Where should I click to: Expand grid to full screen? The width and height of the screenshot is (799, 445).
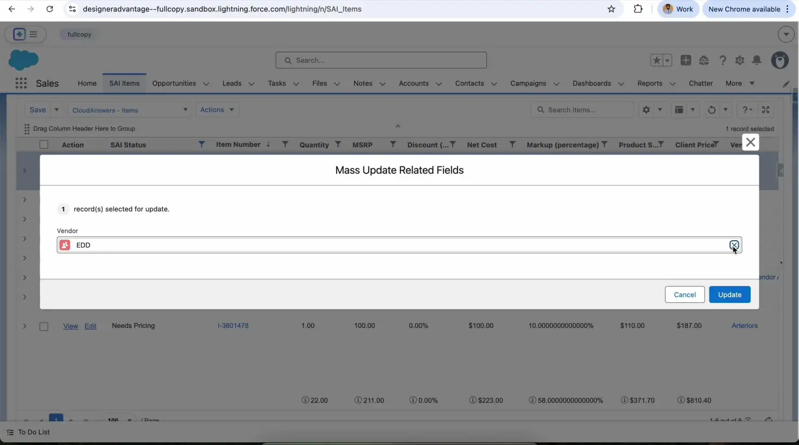765,110
